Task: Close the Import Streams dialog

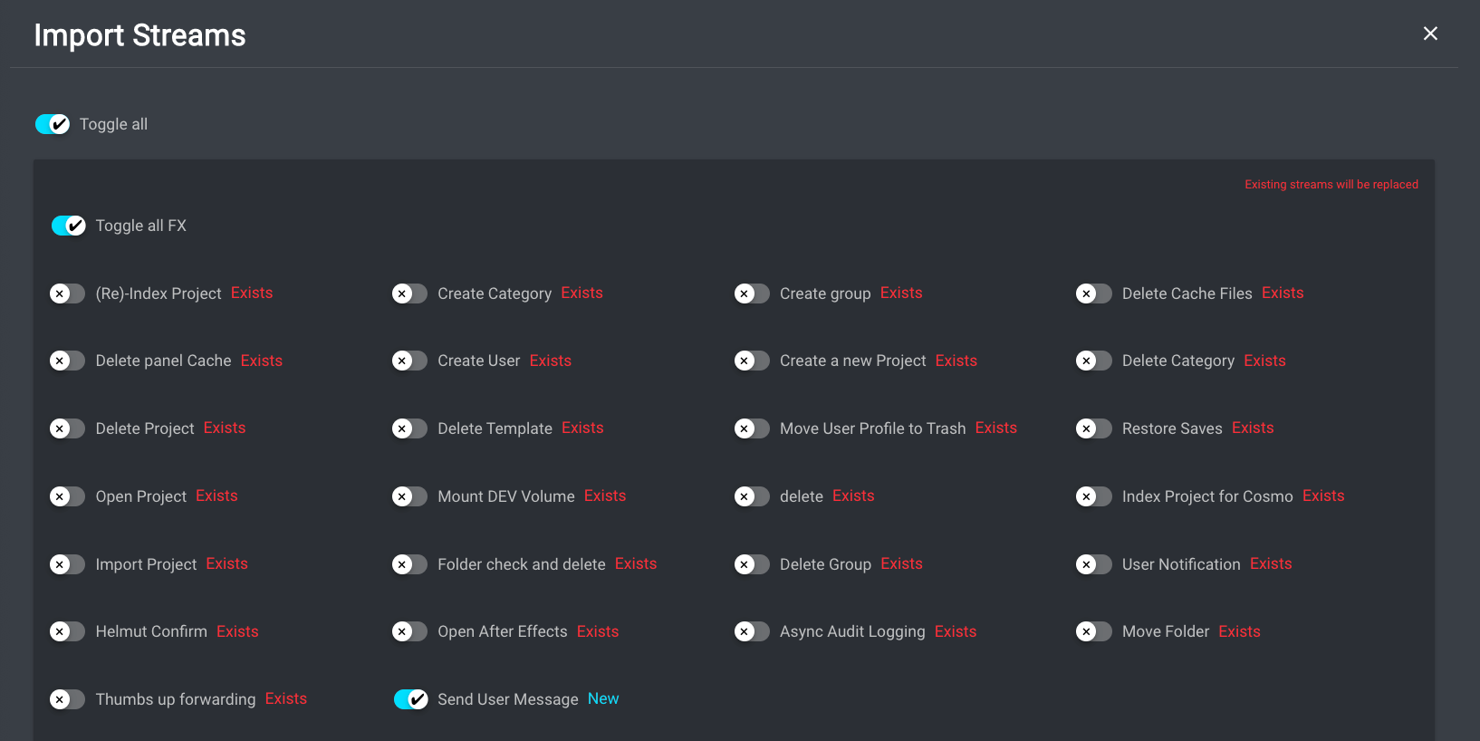Action: click(1430, 34)
